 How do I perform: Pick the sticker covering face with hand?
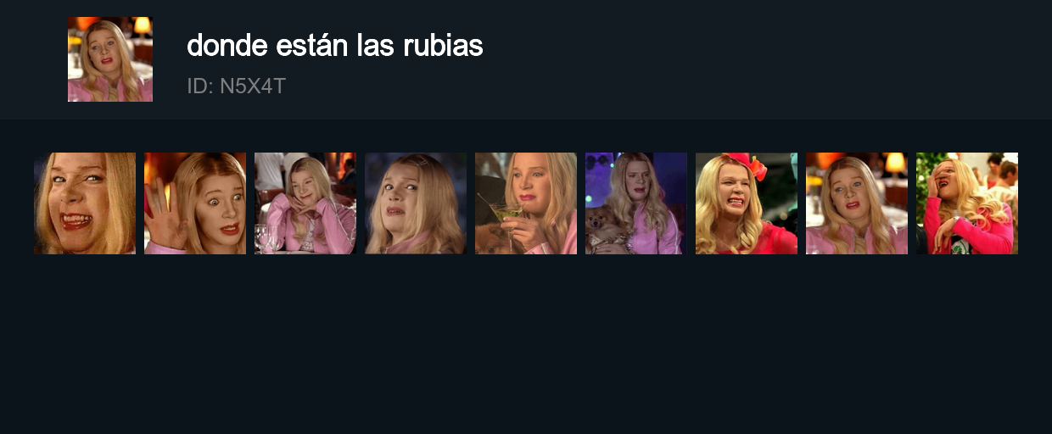tap(967, 203)
